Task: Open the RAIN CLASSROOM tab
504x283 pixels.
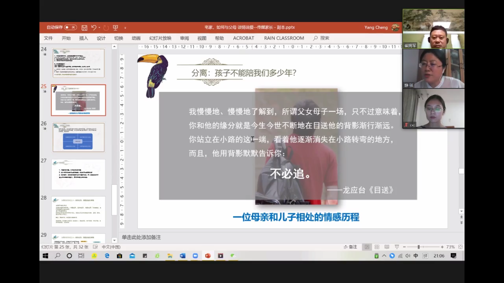Action: pyautogui.click(x=284, y=38)
